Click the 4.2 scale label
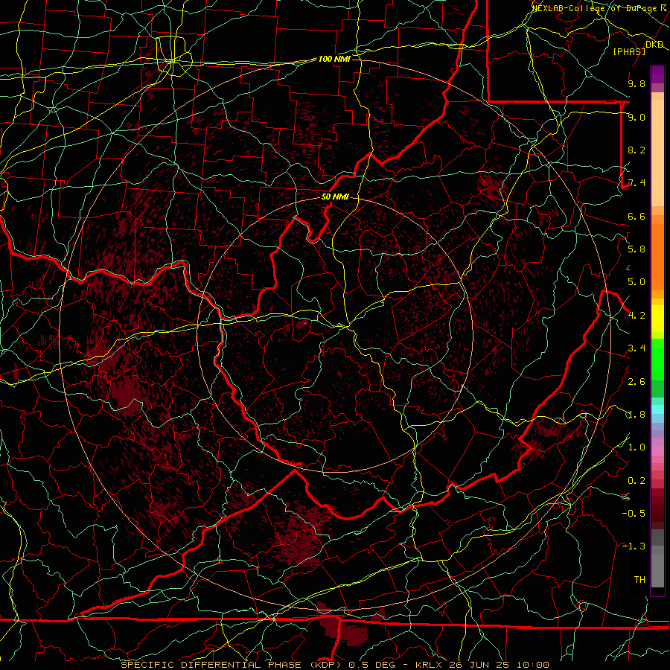Screen dimensions: 670x670 pos(636,316)
